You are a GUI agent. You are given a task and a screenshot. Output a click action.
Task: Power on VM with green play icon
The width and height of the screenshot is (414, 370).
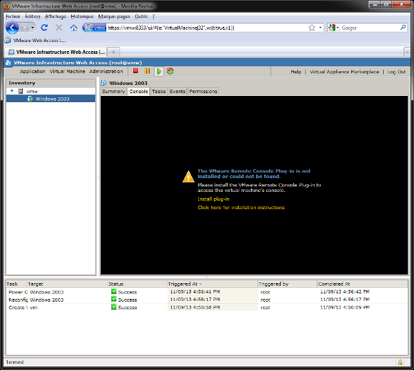coord(159,71)
